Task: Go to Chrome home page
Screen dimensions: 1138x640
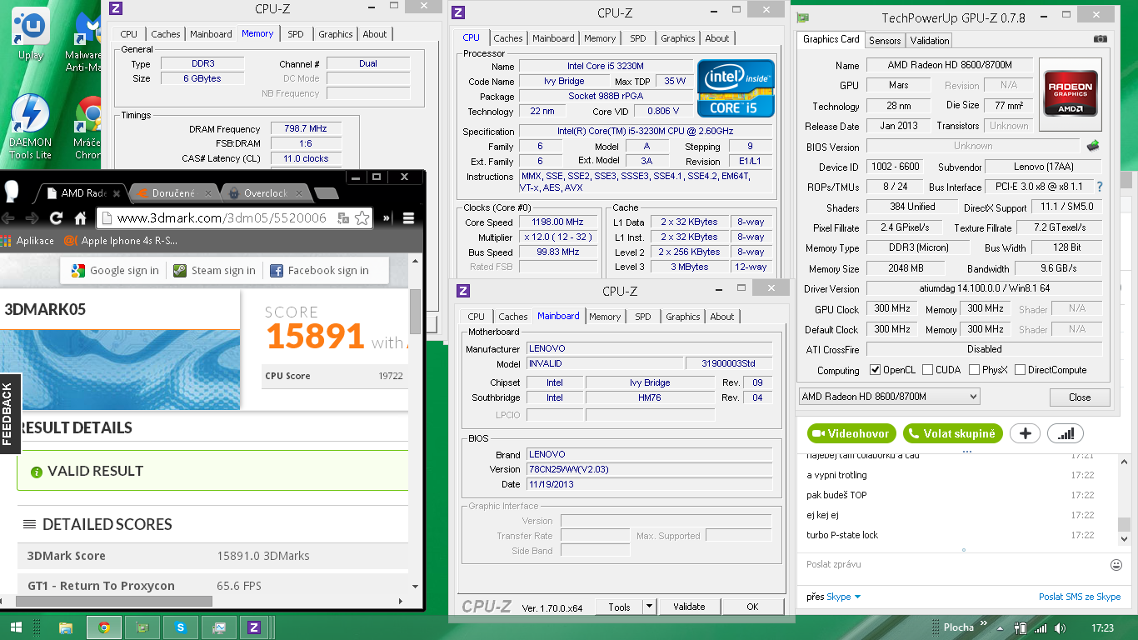Action: click(x=80, y=218)
